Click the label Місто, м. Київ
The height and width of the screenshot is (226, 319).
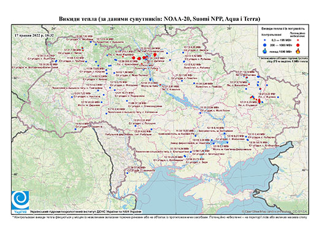coord(149,87)
